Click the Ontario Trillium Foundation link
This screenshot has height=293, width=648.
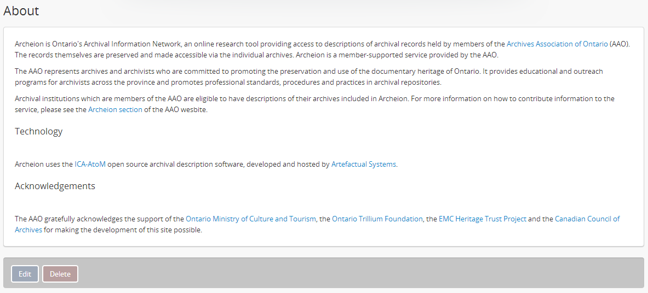(377, 219)
